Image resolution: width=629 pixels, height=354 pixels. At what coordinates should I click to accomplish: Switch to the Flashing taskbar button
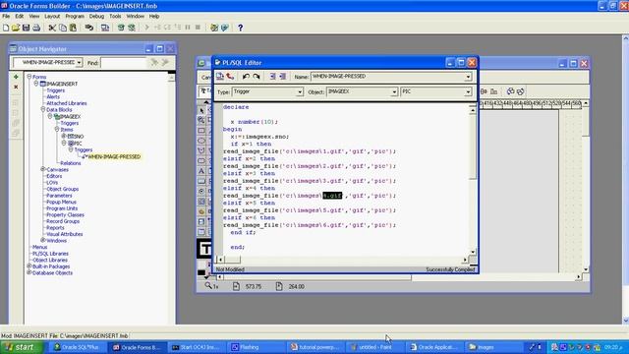[x=257, y=347]
